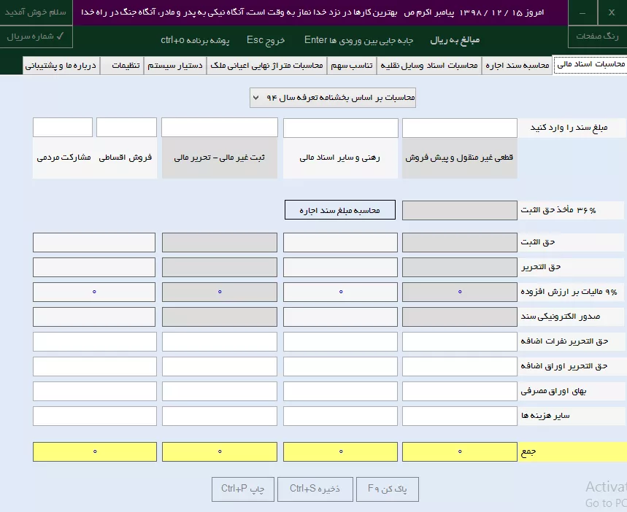Click the ذخیره Ctrl+S save button

315,489
